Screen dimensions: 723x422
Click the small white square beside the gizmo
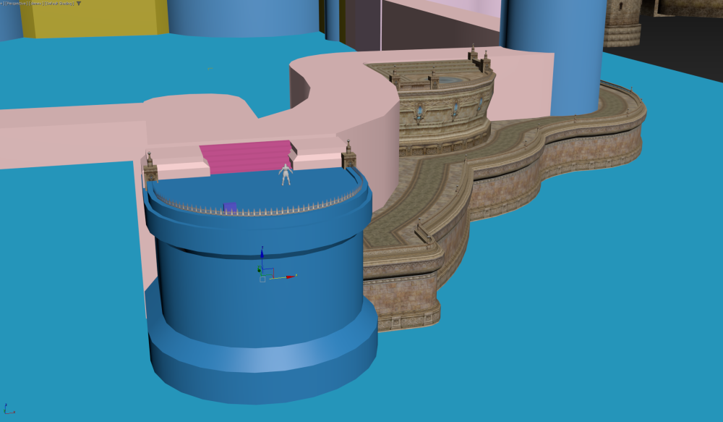[262, 279]
